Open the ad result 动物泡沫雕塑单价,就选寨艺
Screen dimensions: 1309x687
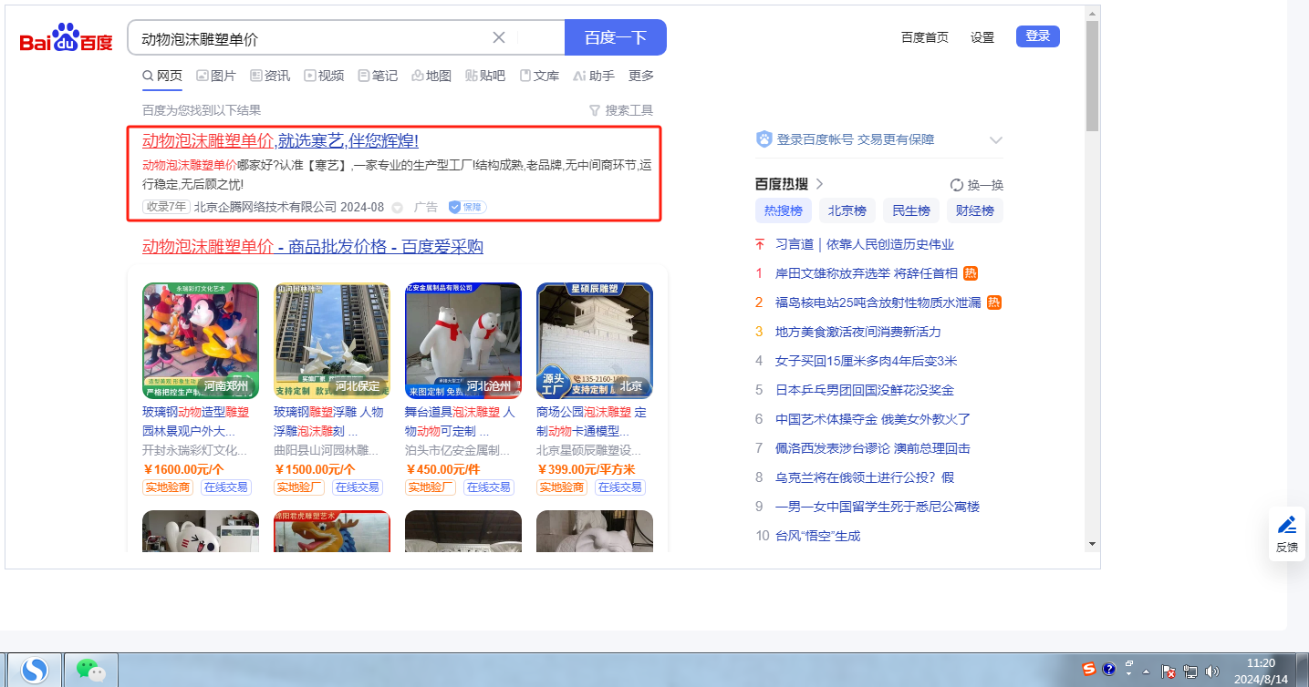coord(280,140)
